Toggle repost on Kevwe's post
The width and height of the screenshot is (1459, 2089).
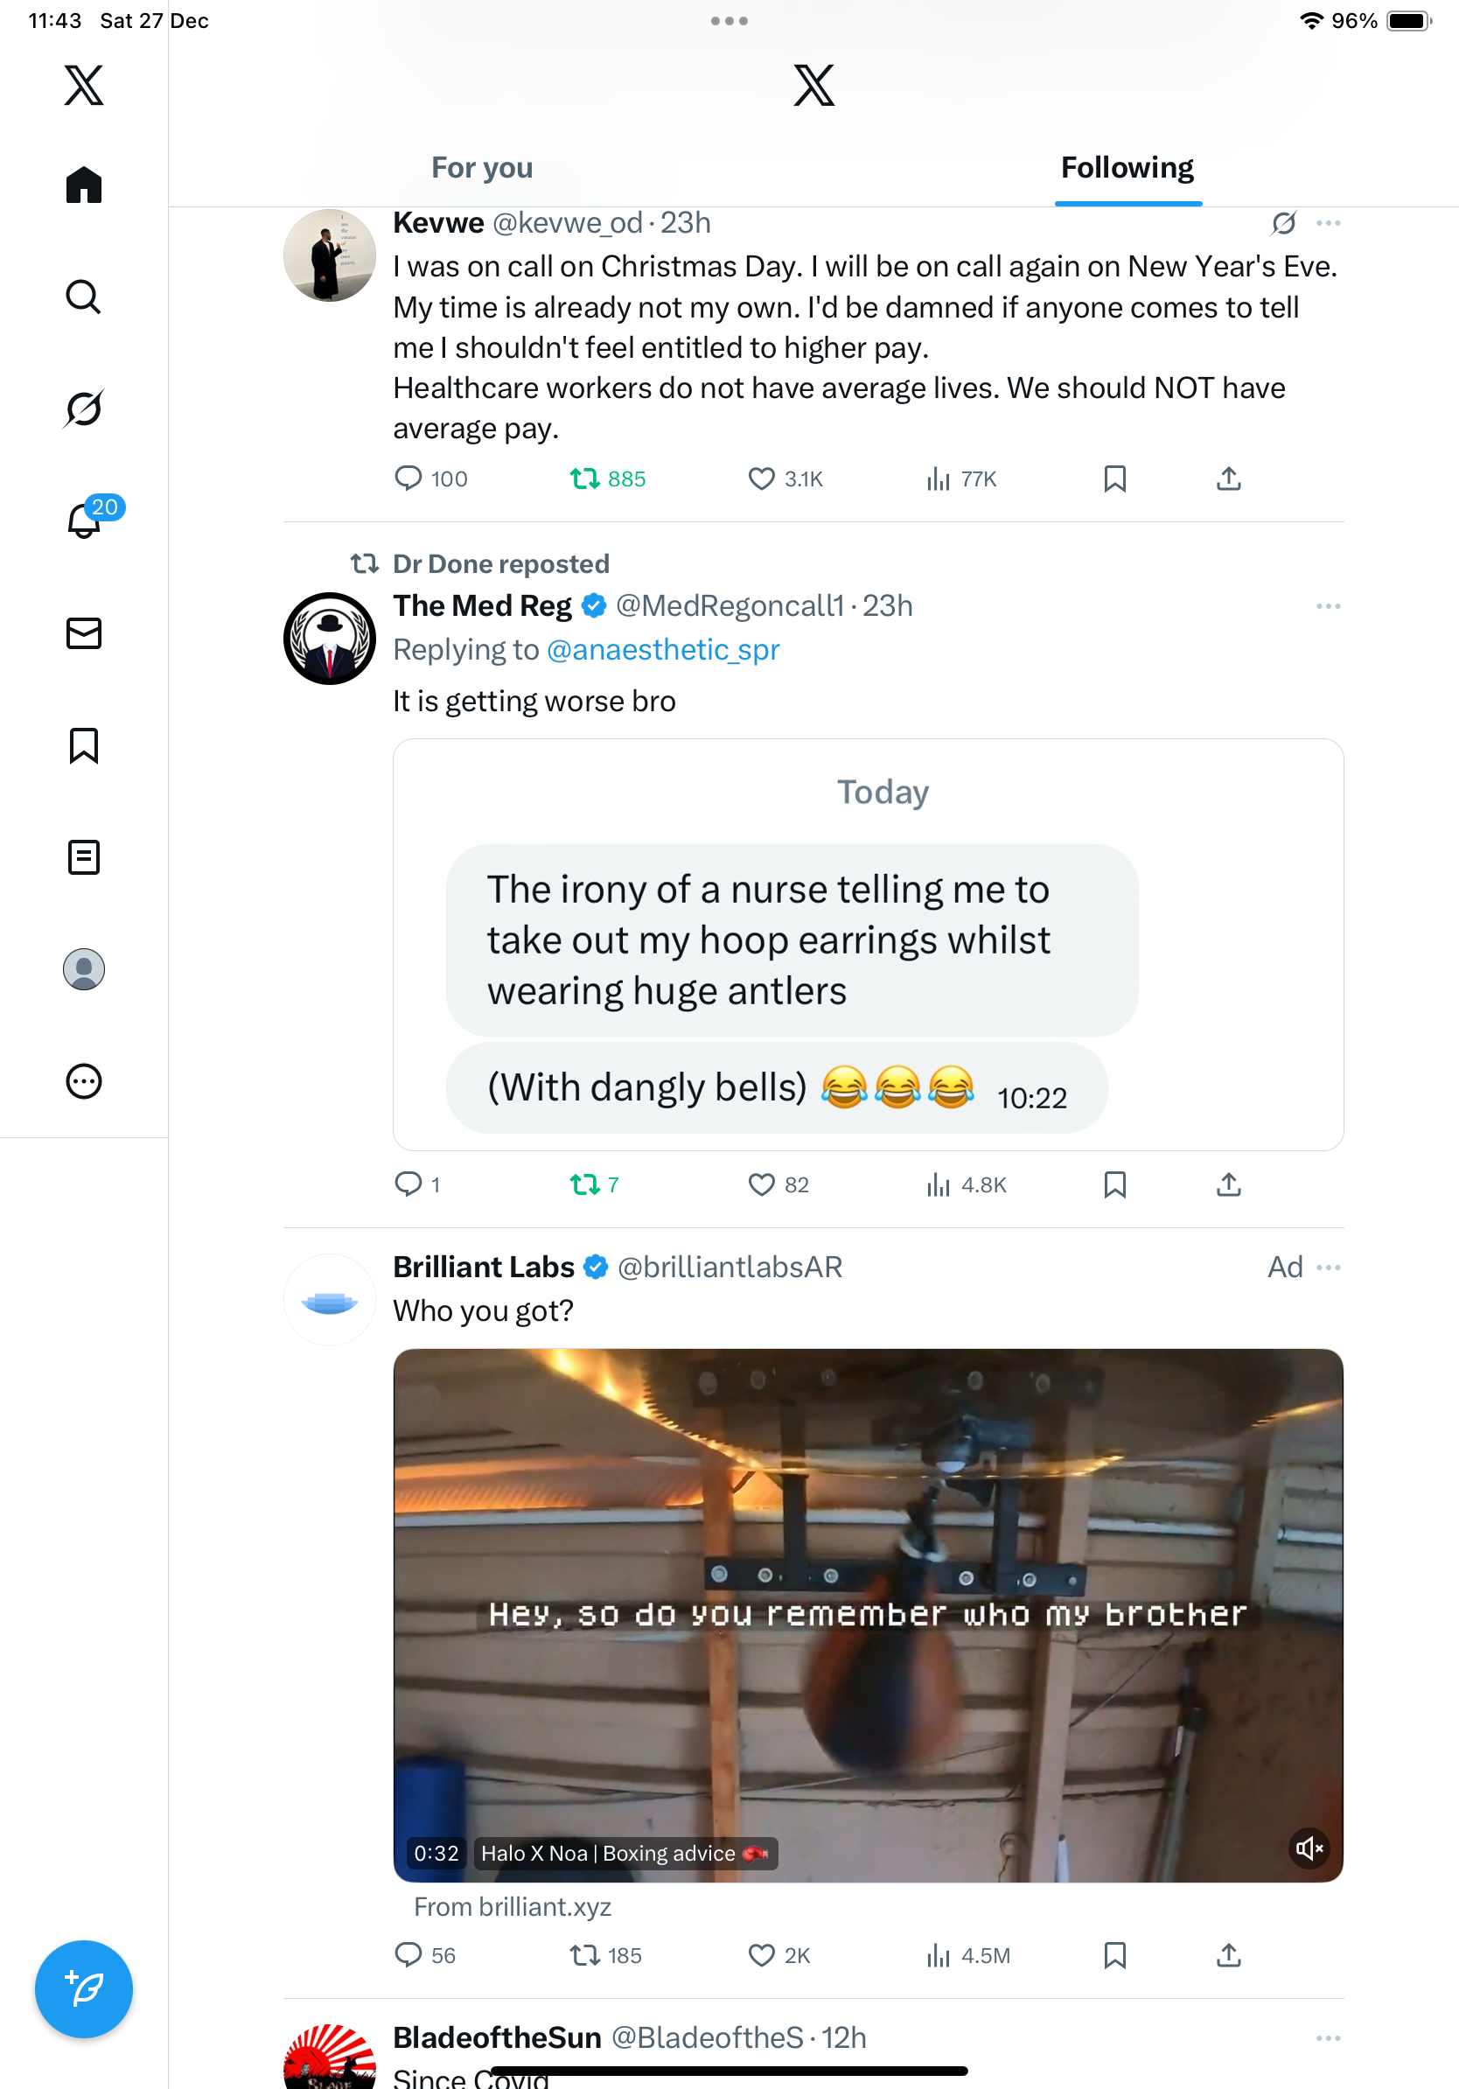585,479
